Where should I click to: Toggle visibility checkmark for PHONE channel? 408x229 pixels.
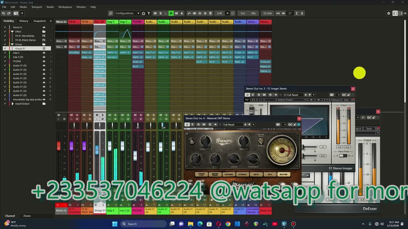(x=5, y=61)
